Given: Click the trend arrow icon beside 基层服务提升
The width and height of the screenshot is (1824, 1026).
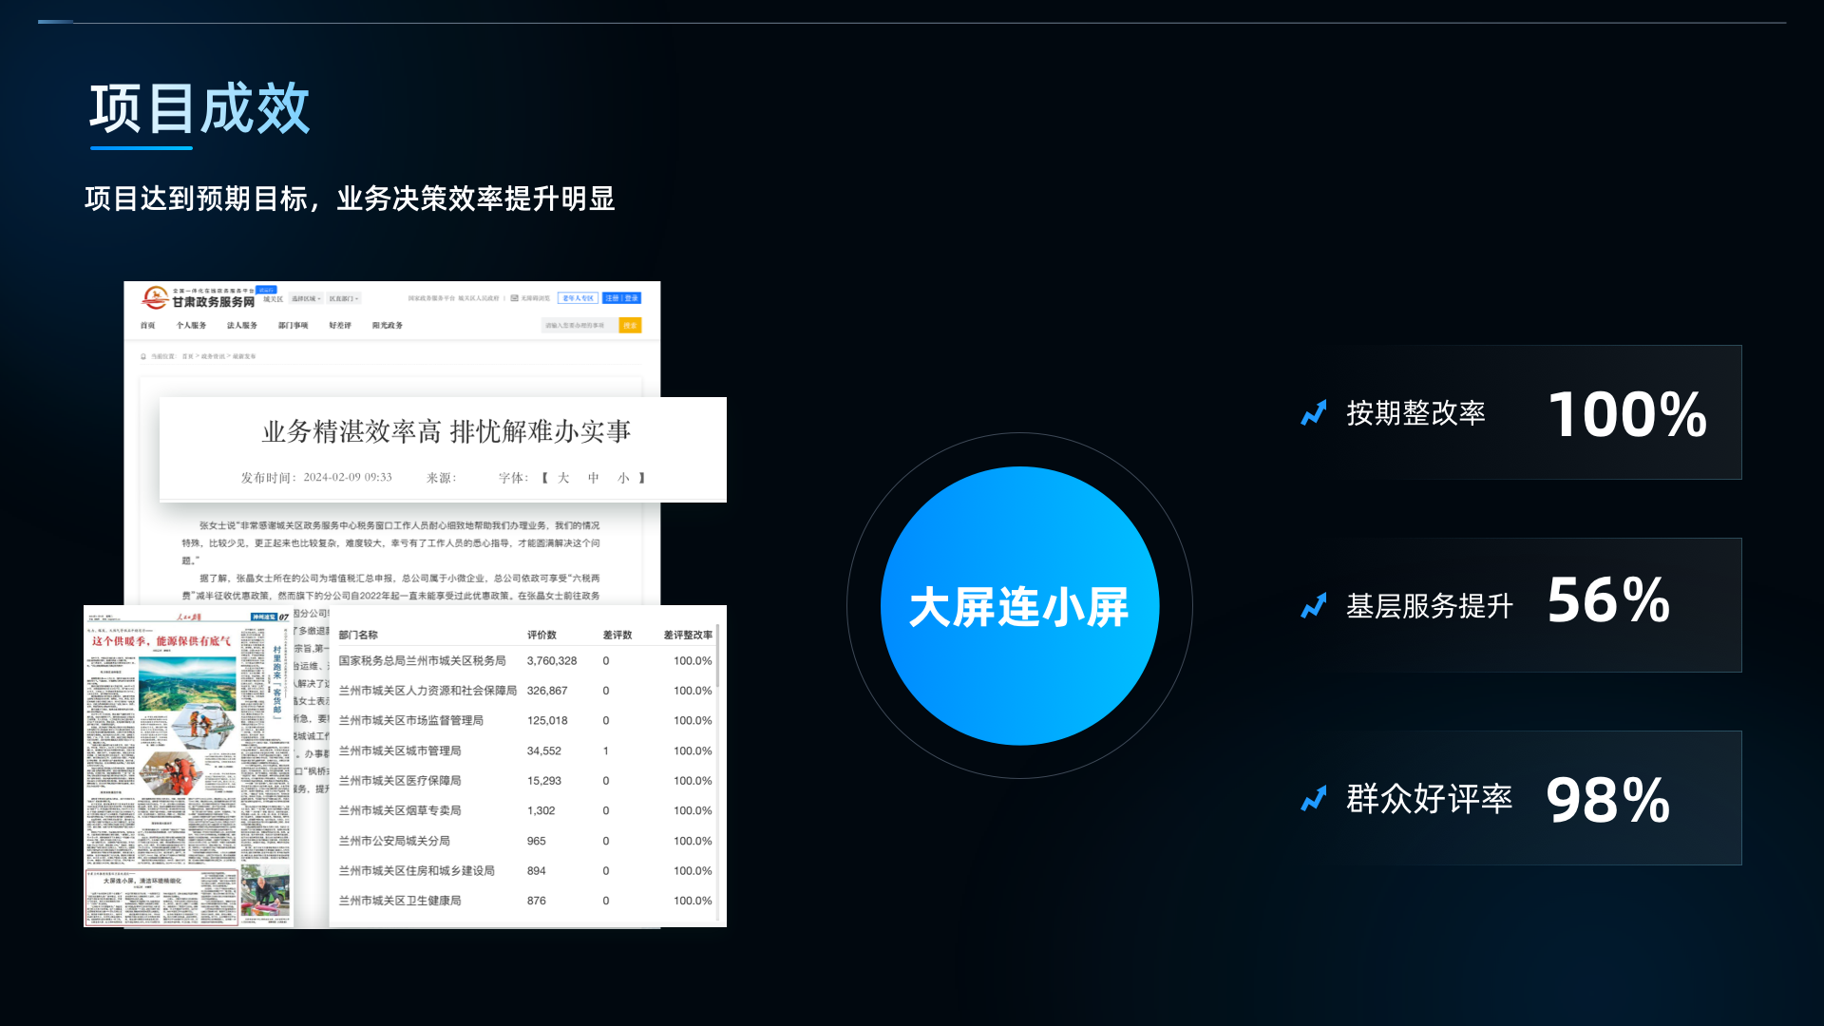Looking at the screenshot, I should point(1314,605).
